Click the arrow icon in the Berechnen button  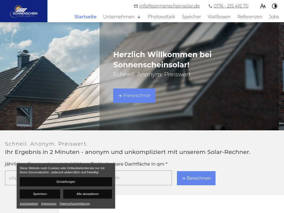(184, 178)
